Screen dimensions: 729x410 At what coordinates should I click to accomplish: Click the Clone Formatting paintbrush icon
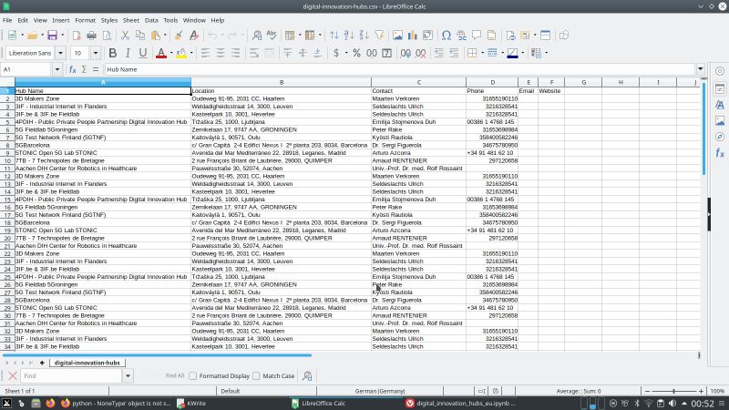click(x=179, y=36)
